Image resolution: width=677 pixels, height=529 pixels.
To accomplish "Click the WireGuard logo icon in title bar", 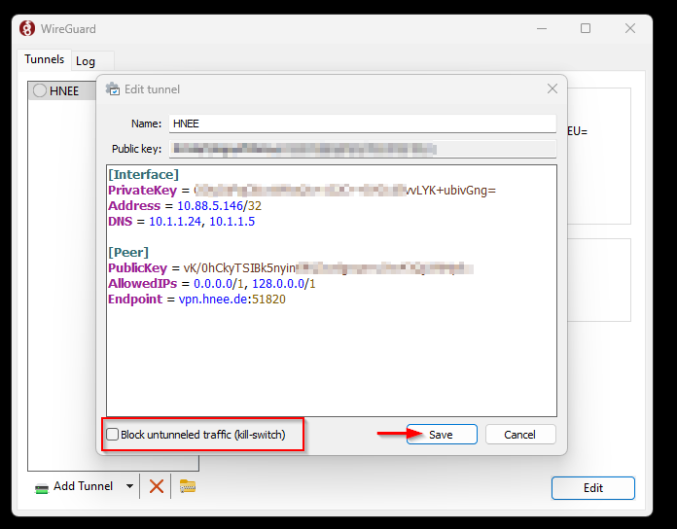I will (x=27, y=28).
